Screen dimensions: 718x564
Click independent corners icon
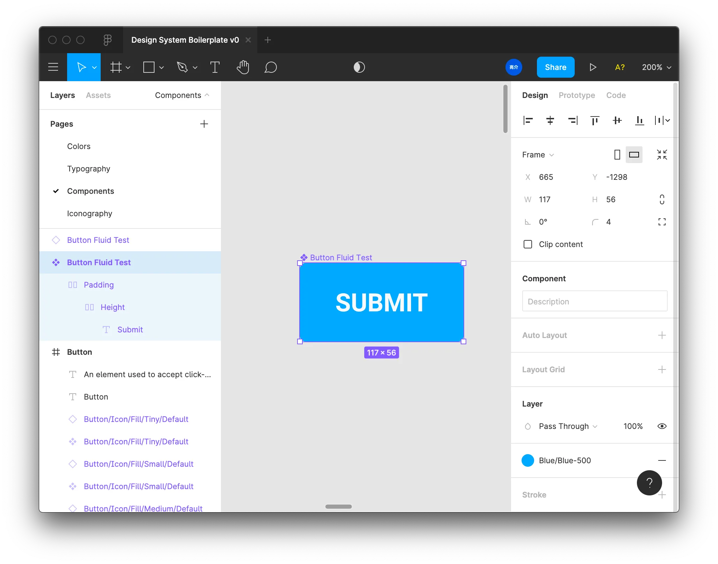tap(662, 222)
